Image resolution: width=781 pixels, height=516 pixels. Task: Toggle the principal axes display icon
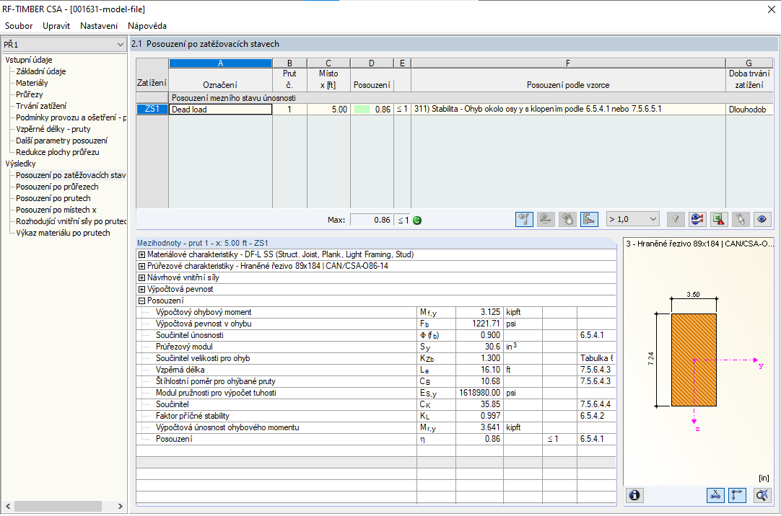[x=737, y=495]
